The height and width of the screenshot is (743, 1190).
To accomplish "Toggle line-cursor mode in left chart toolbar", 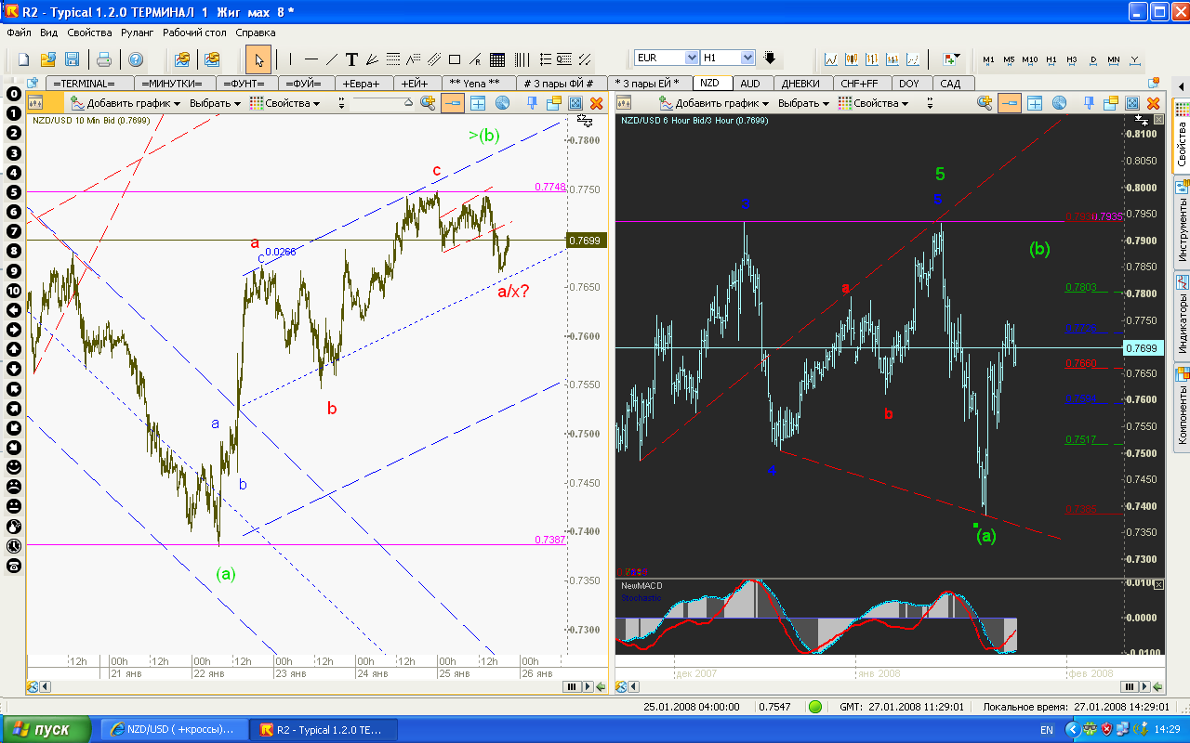I will (452, 103).
